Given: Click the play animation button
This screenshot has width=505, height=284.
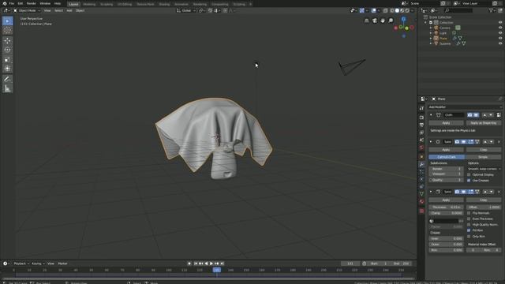Looking at the screenshot, I should point(211,263).
